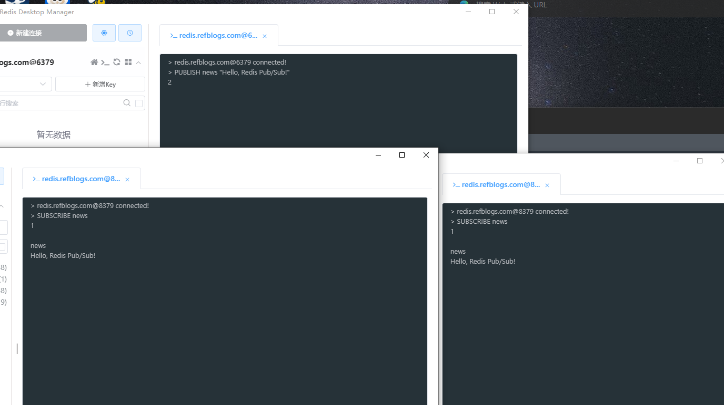Open the grid menu for 6379 connection

click(x=128, y=63)
